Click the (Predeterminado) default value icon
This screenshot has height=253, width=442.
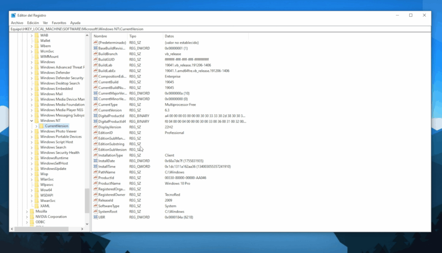[x=95, y=43]
